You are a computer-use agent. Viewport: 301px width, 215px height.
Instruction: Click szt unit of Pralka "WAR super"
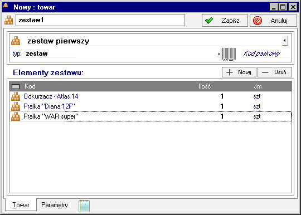(257, 116)
